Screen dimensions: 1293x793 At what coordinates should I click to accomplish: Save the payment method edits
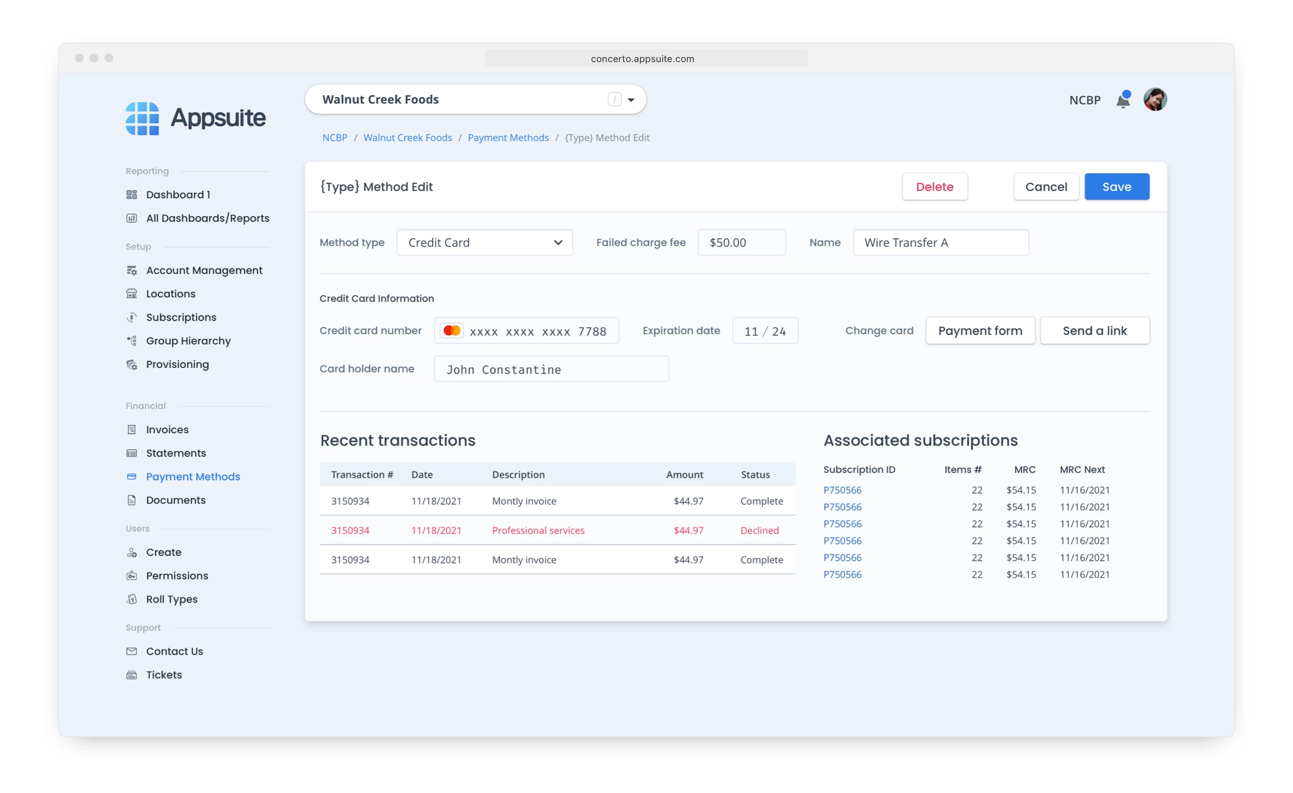point(1116,187)
